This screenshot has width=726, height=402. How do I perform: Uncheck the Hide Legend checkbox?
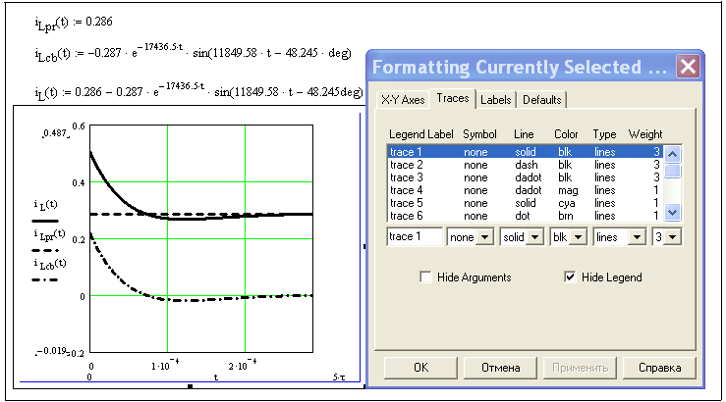point(570,276)
